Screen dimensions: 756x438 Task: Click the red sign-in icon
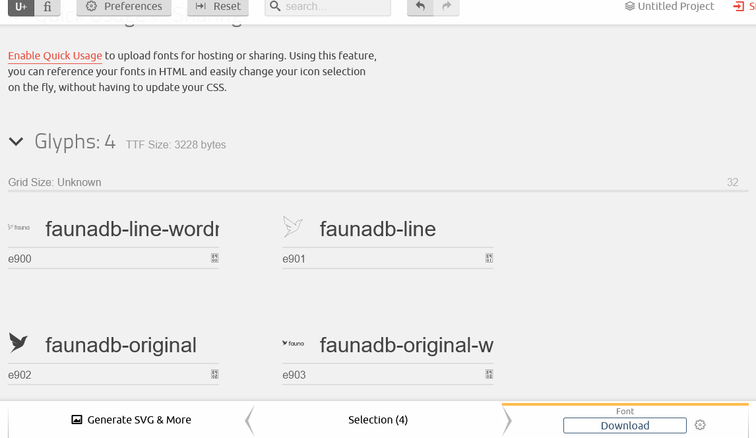tap(739, 6)
